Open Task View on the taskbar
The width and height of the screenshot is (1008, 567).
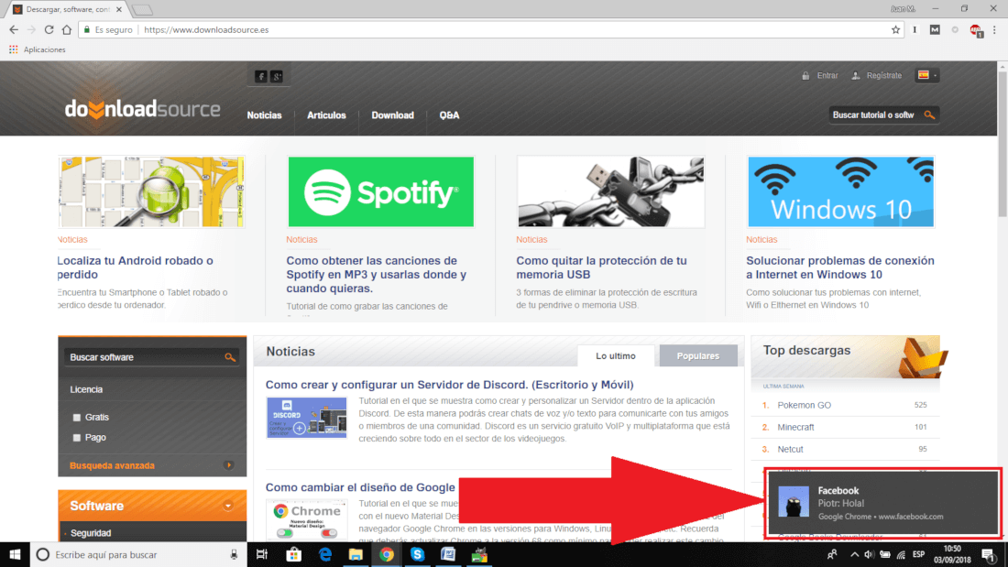click(262, 554)
